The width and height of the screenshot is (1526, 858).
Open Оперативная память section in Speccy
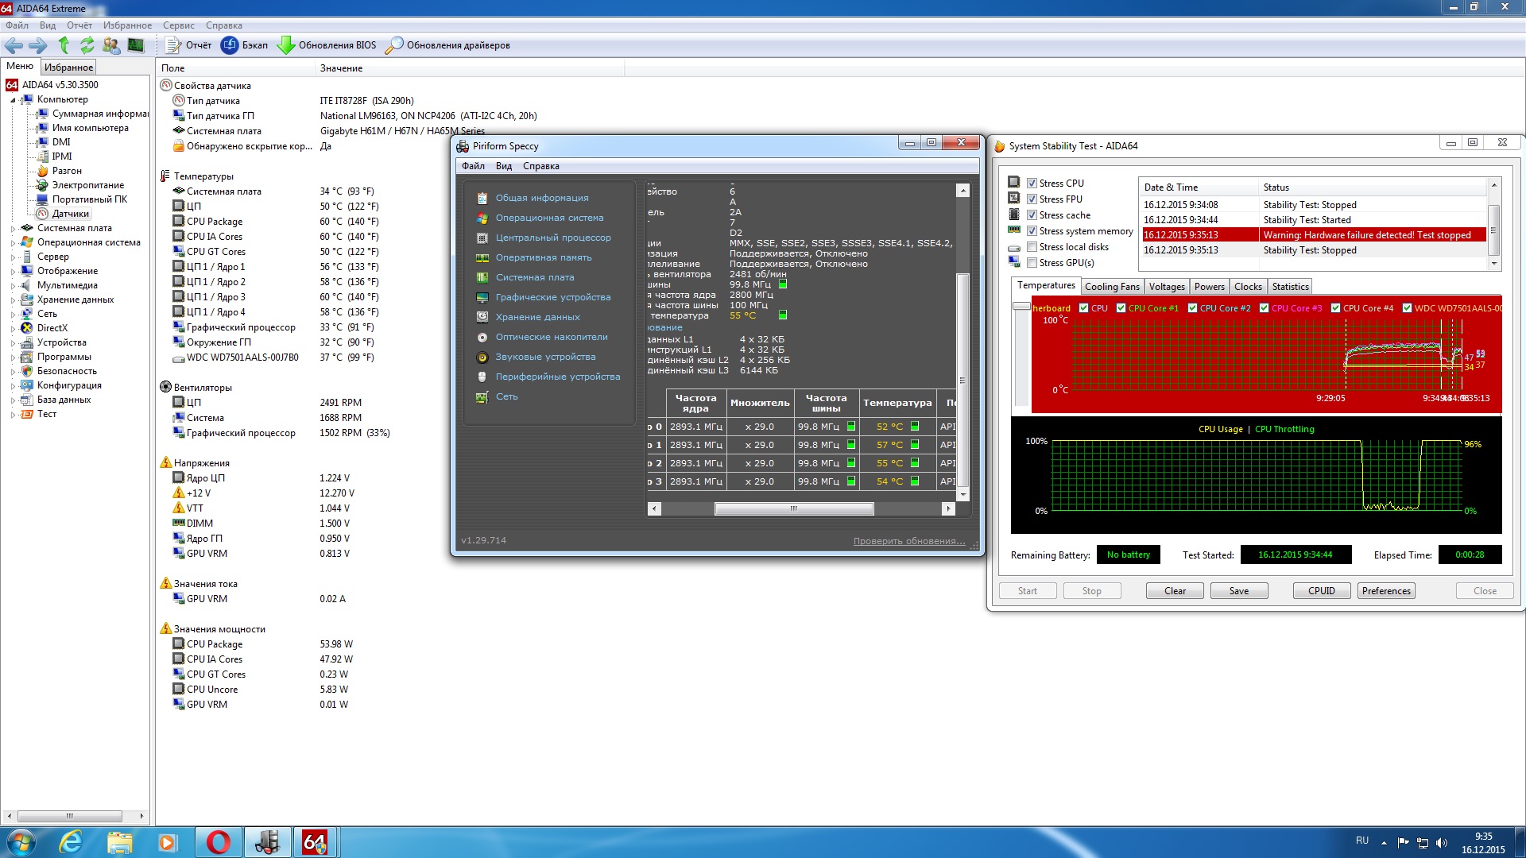click(544, 257)
